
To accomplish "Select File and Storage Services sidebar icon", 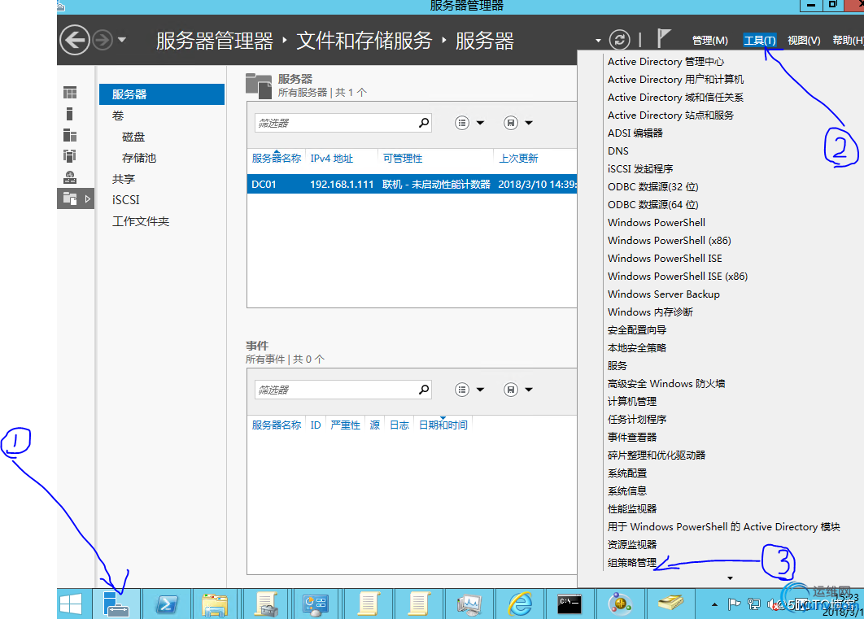I will (x=70, y=198).
